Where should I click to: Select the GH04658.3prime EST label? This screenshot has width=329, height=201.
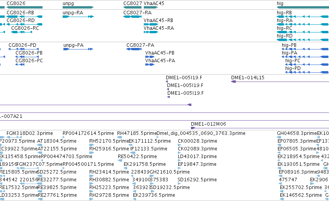pos(297,133)
